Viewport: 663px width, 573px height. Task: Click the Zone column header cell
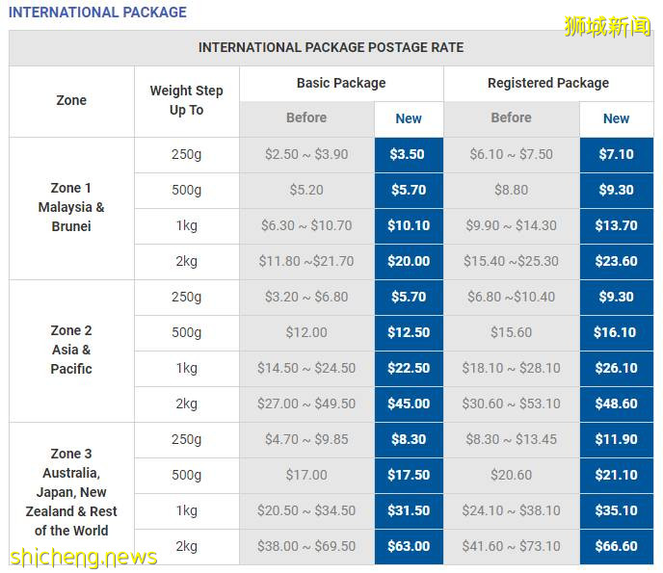click(71, 100)
